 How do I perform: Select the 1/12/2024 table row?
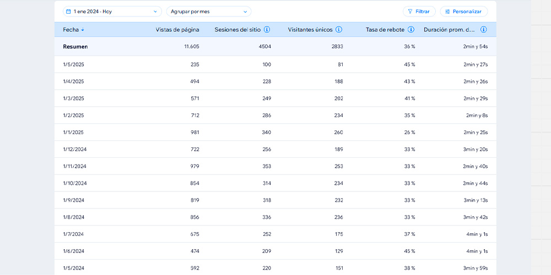pyautogui.click(x=275, y=149)
